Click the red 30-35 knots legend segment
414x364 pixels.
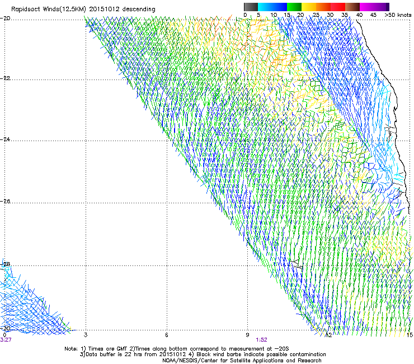tap(338, 7)
